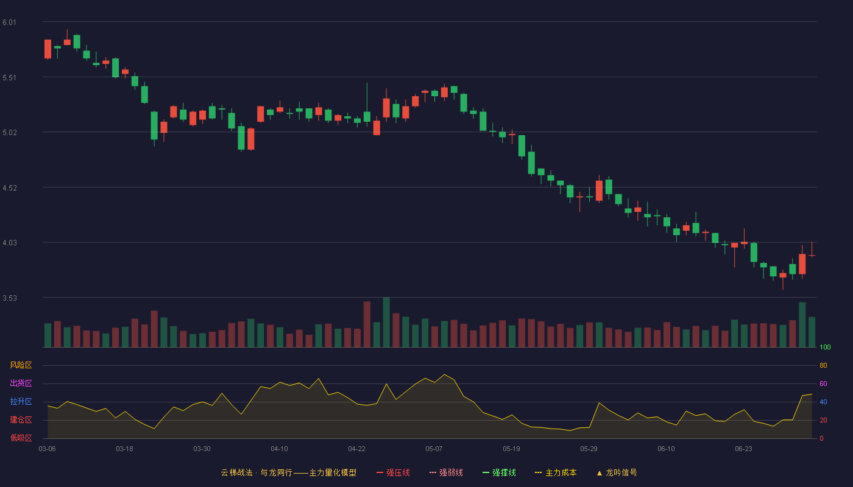Image resolution: width=853 pixels, height=487 pixels.
Task: Select the 05-07 date label
Action: coord(434,449)
